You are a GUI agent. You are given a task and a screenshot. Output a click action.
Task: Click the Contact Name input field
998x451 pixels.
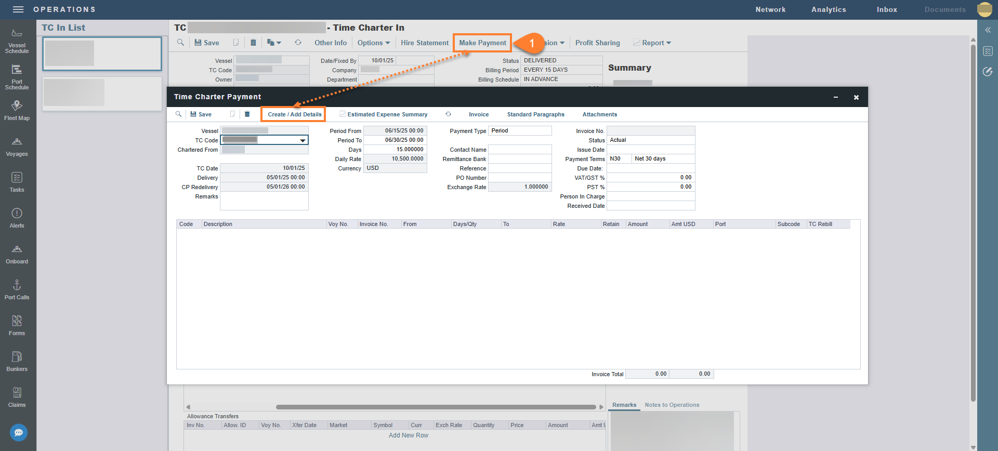520,150
